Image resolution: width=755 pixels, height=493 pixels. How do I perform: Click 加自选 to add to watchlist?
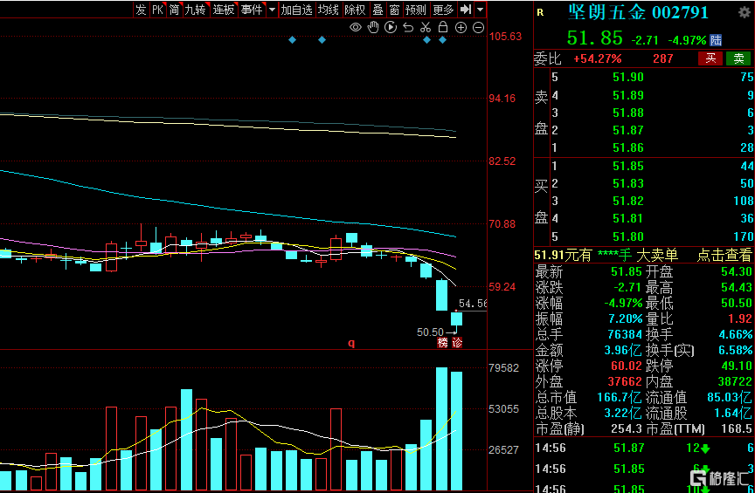pos(296,9)
